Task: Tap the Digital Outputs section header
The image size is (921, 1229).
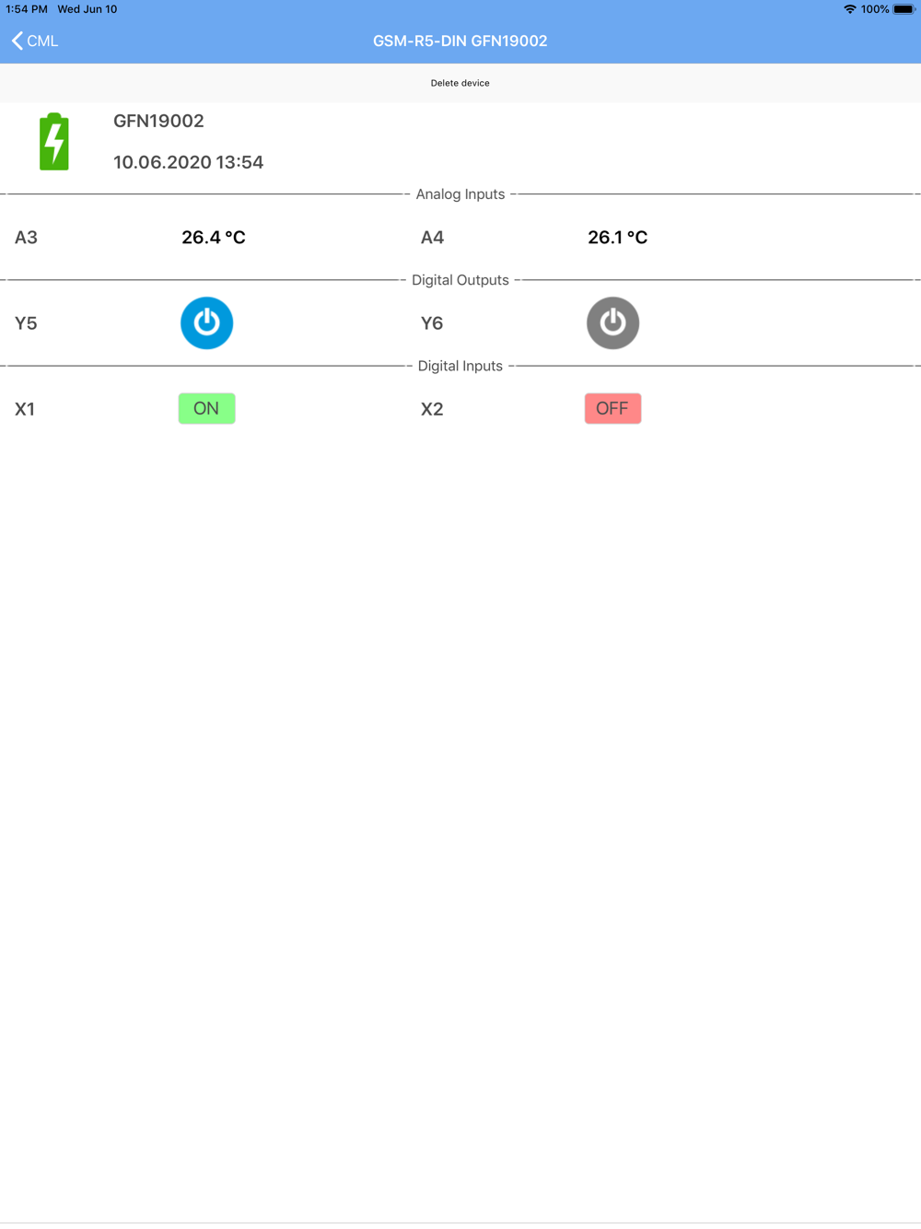Action: pos(460,280)
